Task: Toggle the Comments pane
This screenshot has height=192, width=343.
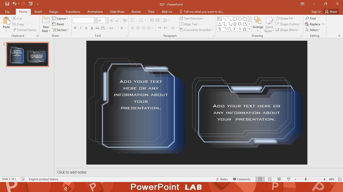Action: click(x=242, y=179)
